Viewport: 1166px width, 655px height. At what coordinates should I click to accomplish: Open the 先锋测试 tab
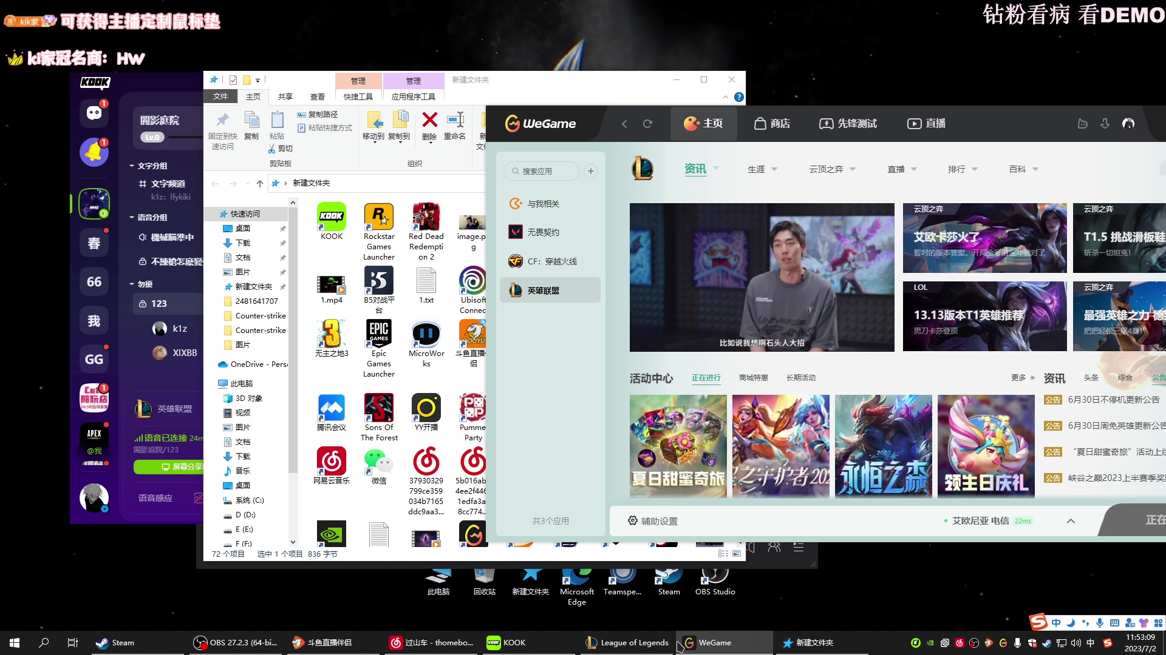(x=848, y=124)
